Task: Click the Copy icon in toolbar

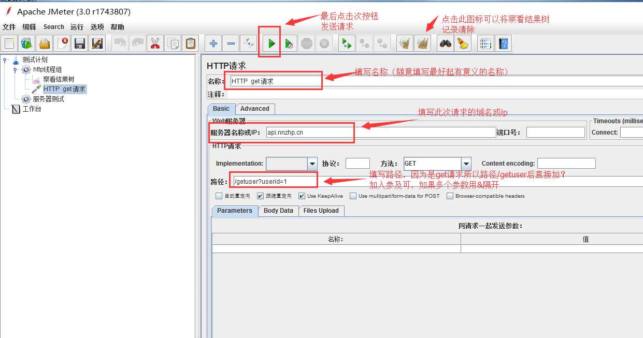Action: 173,43
